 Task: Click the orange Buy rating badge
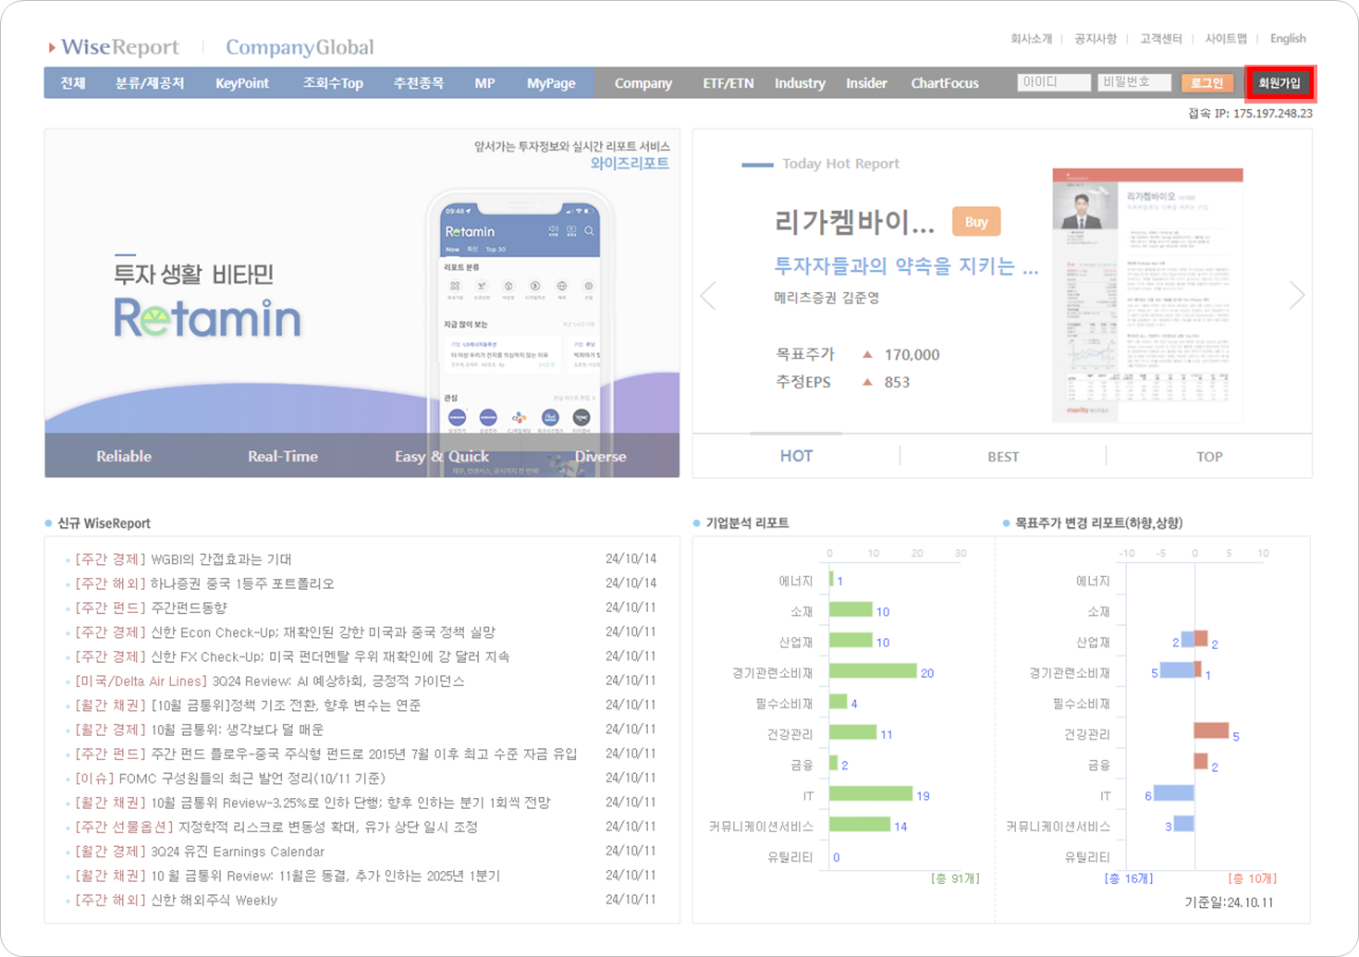[x=976, y=222]
